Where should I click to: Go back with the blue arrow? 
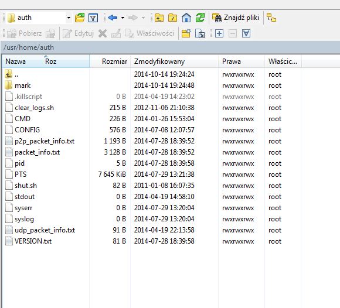pos(113,18)
